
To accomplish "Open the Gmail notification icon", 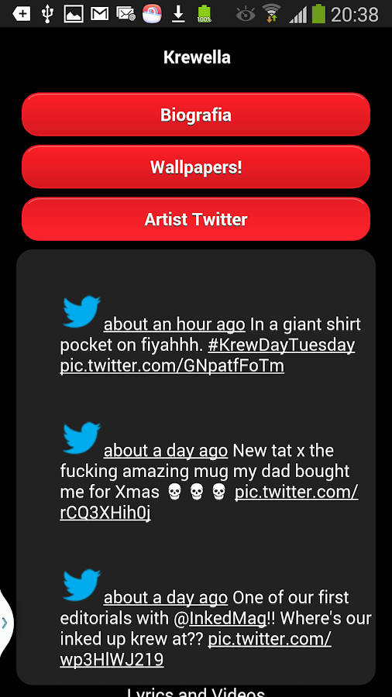I will pyautogui.click(x=100, y=14).
